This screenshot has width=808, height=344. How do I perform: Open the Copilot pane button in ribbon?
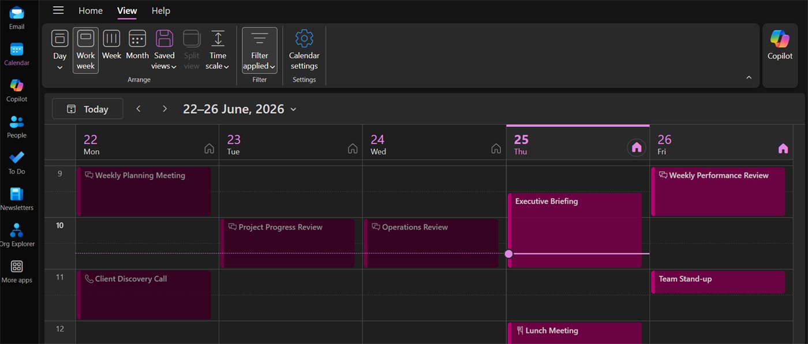(780, 46)
